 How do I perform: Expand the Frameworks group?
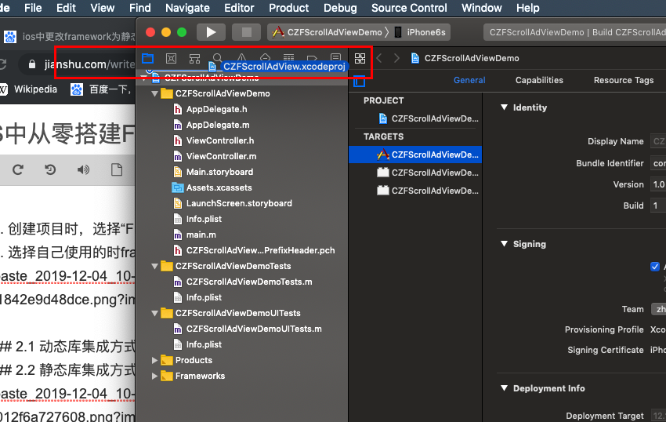coord(155,376)
